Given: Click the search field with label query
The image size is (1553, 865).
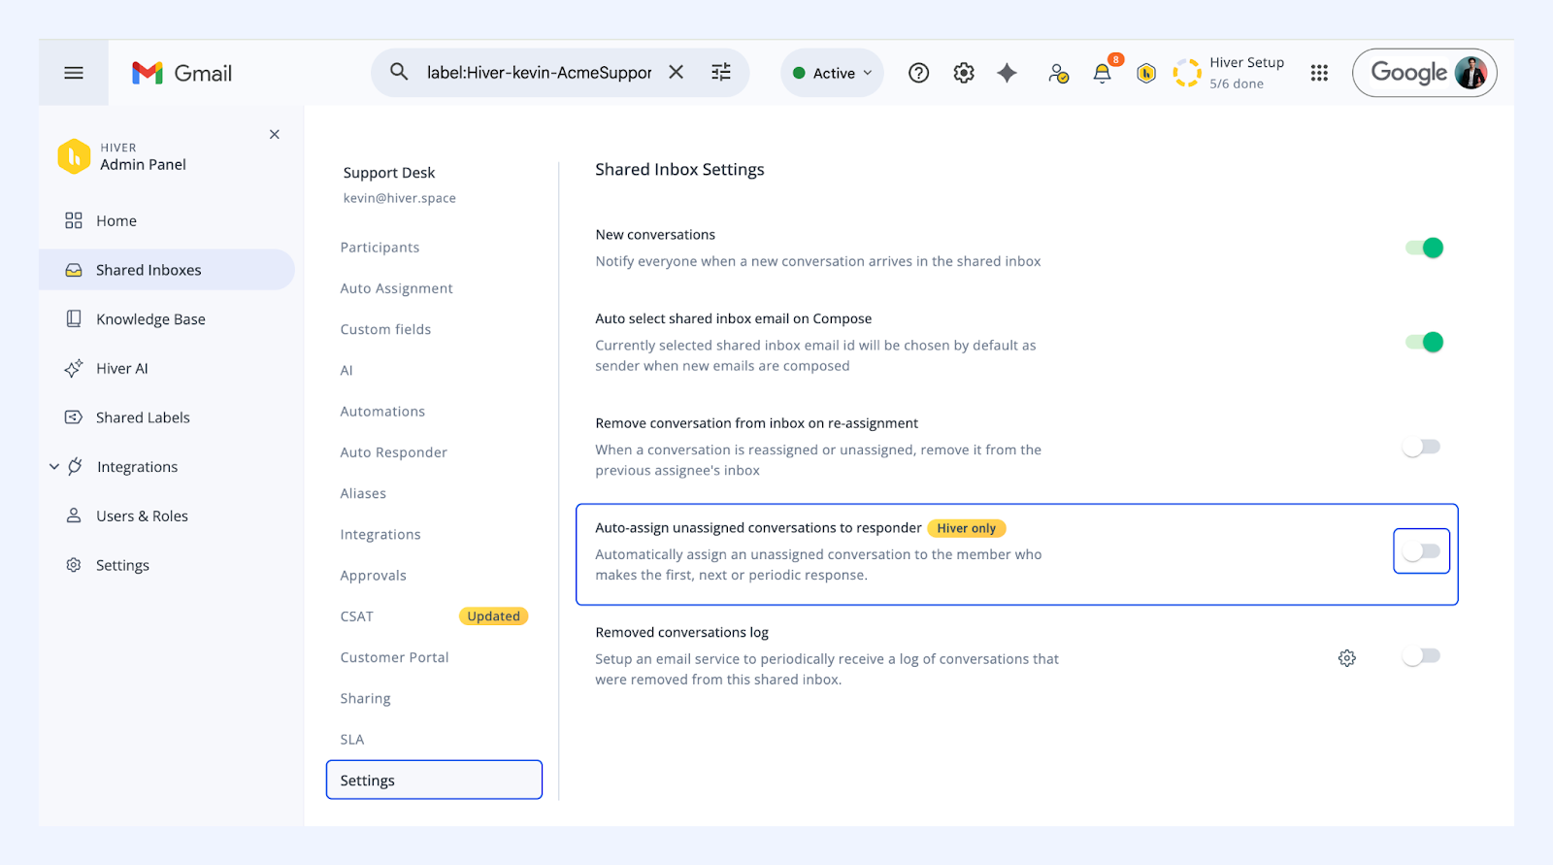Looking at the screenshot, I should pyautogui.click(x=539, y=73).
